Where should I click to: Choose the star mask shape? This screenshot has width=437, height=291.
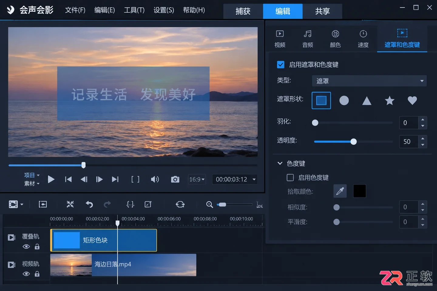pos(390,100)
